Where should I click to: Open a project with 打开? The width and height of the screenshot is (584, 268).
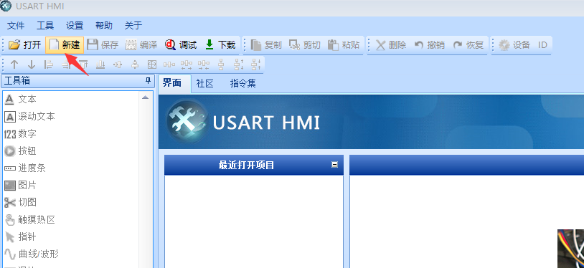point(25,45)
